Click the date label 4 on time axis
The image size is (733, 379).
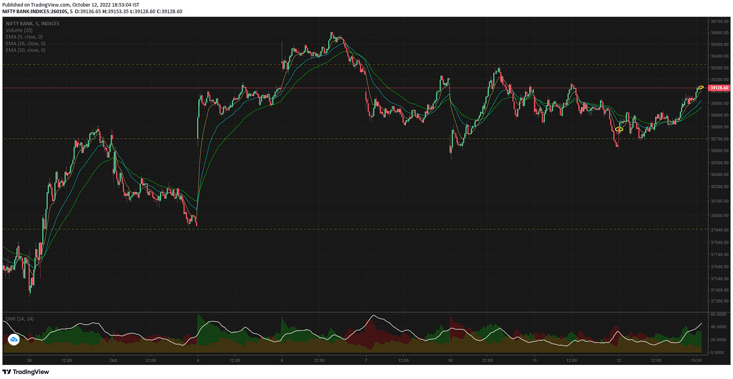click(197, 360)
